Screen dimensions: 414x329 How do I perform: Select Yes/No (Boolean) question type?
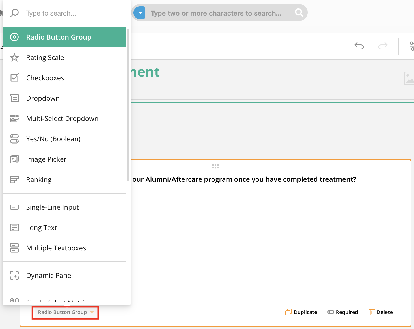click(53, 139)
